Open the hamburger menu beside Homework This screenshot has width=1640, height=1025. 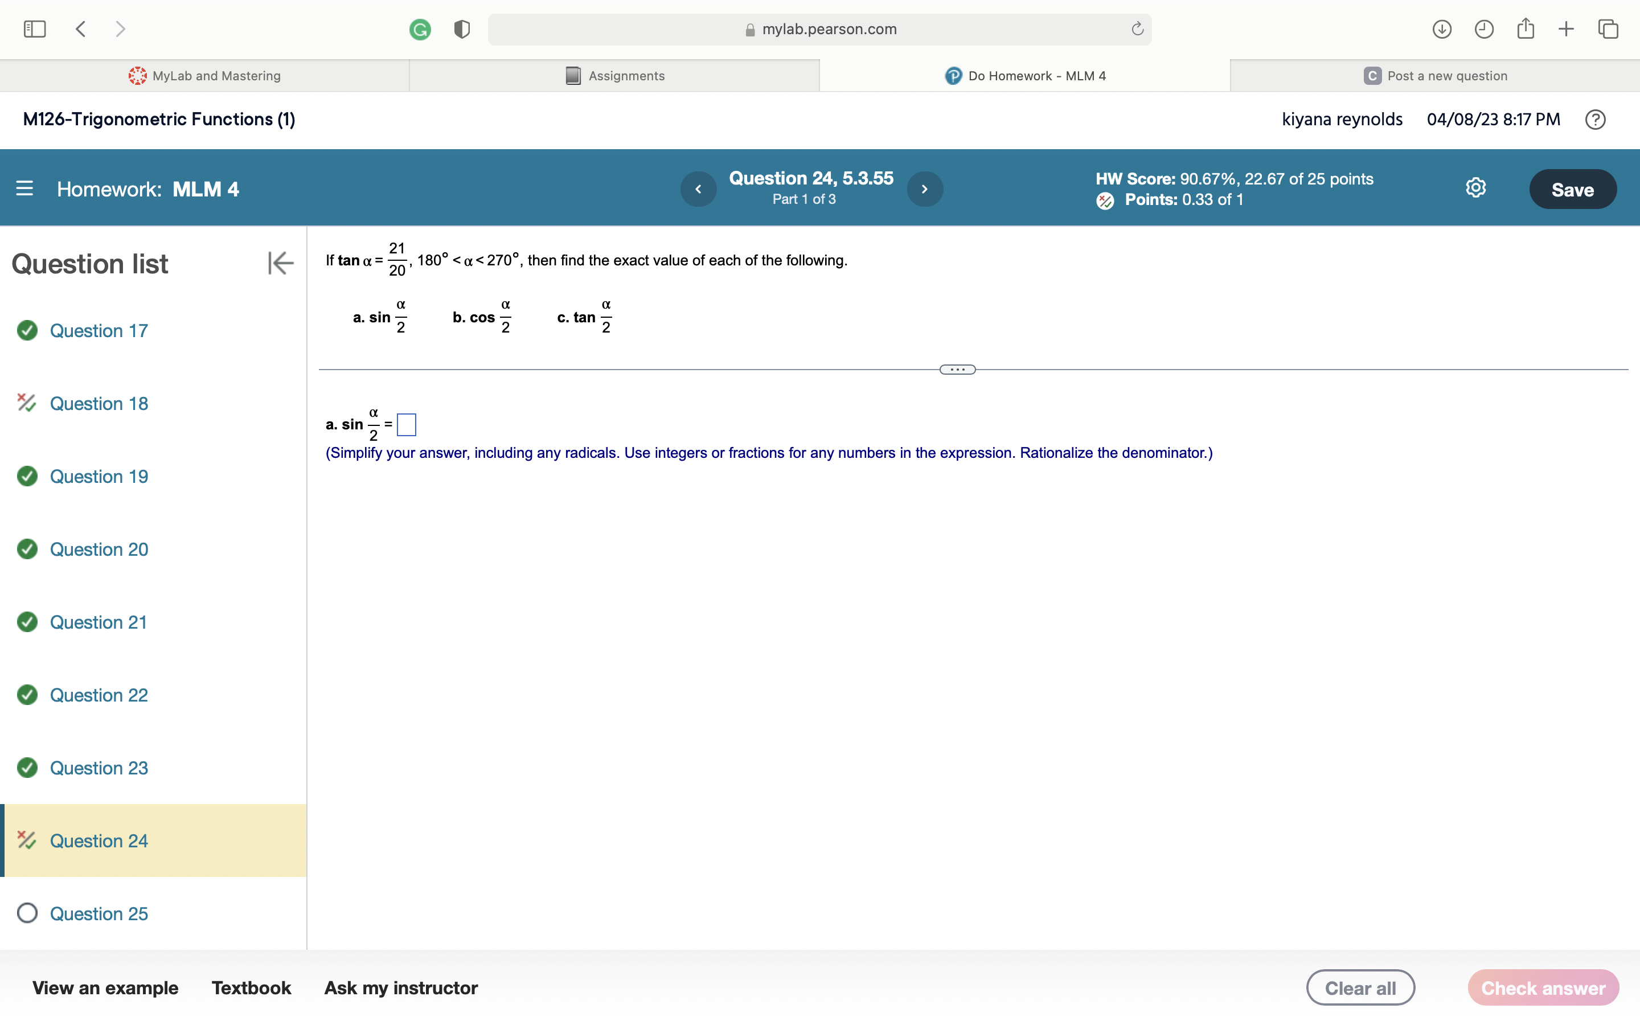24,188
